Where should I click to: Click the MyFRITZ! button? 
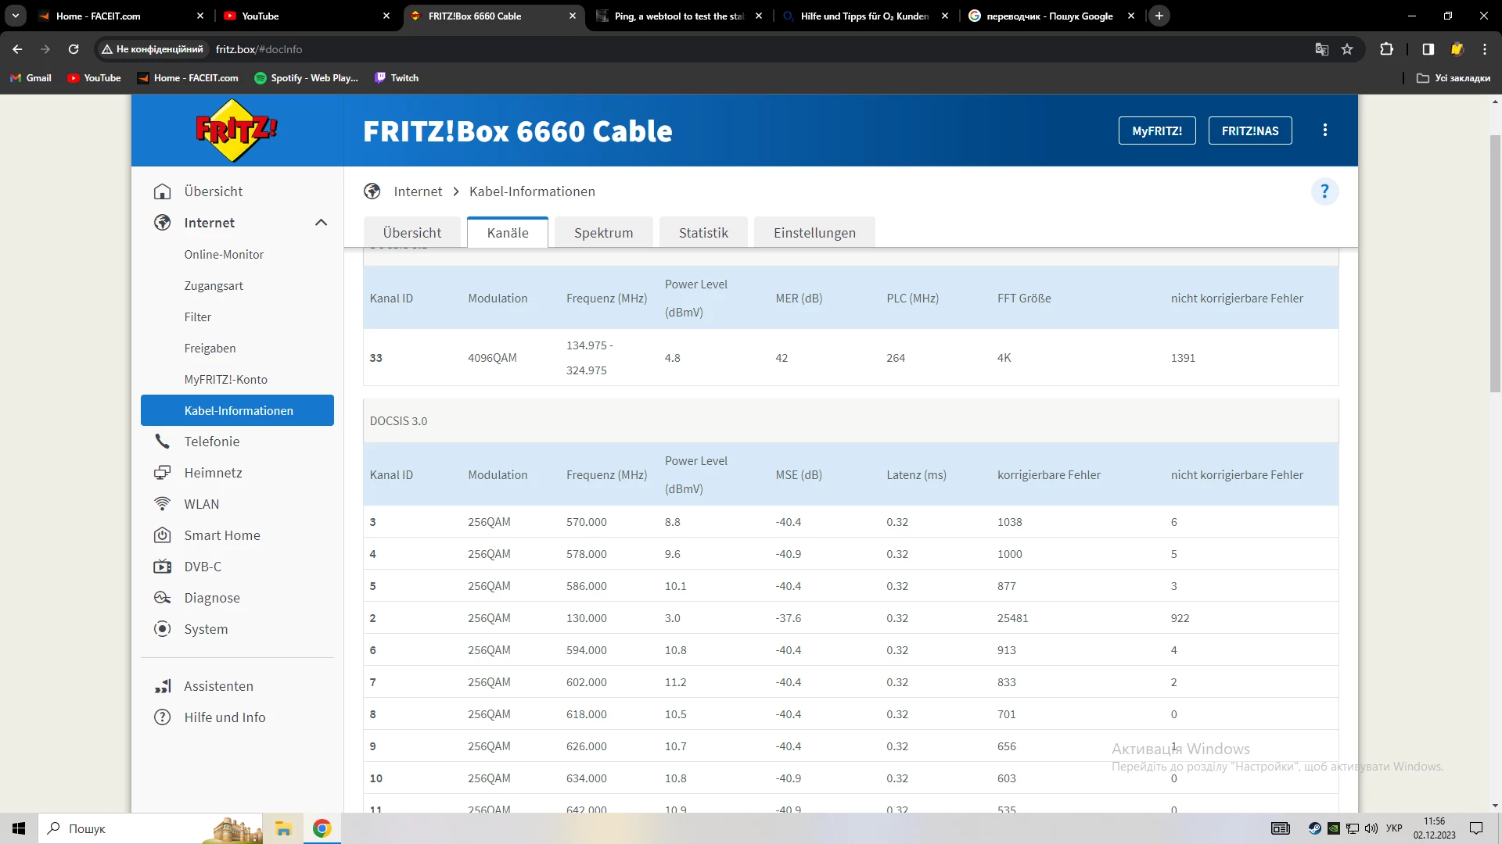pyautogui.click(x=1156, y=131)
